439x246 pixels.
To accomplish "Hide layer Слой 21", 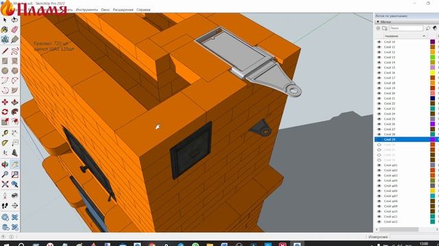I will [379, 98].
